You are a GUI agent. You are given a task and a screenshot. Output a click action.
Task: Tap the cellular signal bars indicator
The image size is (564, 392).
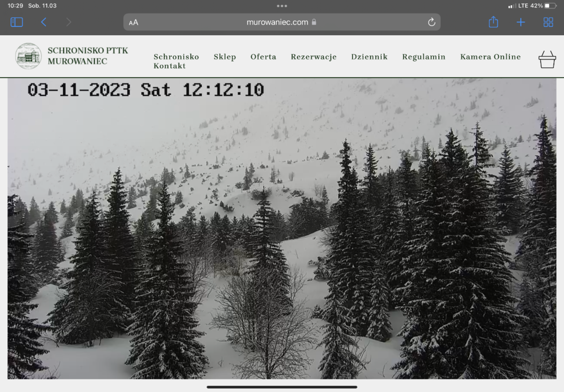512,6
